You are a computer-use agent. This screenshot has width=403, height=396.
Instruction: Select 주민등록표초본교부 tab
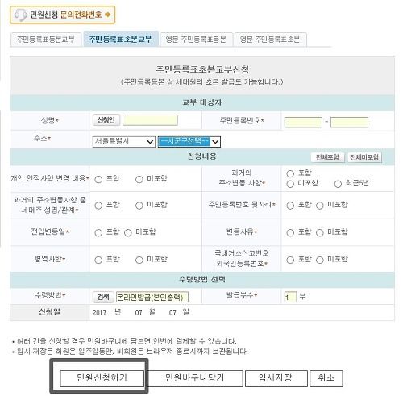point(120,40)
